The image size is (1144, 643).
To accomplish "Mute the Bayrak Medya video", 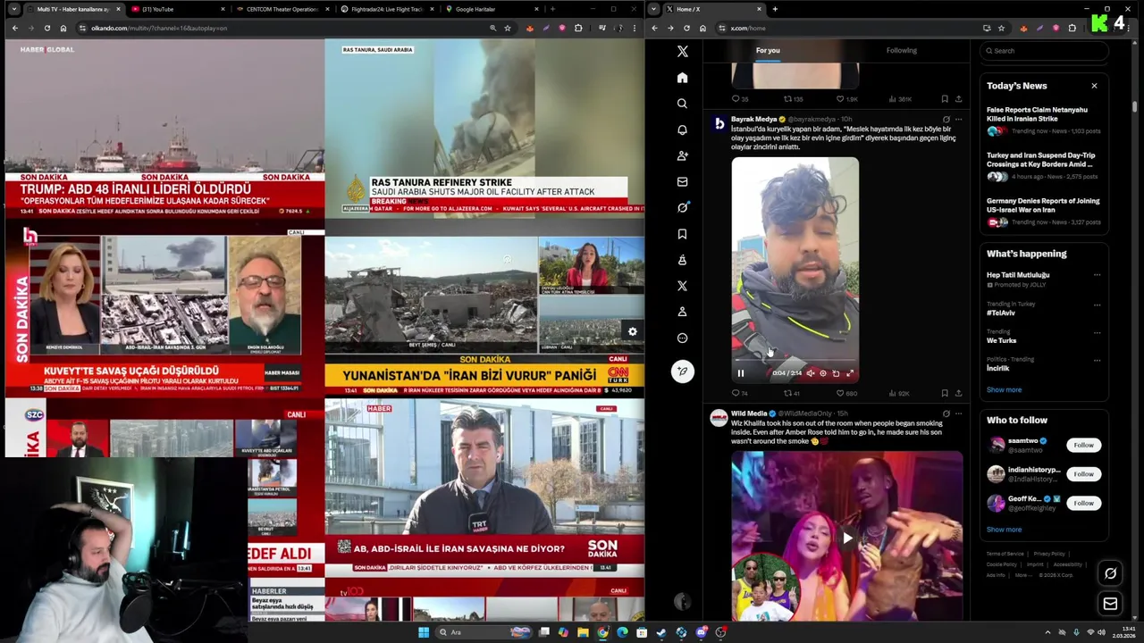I will click(x=810, y=373).
